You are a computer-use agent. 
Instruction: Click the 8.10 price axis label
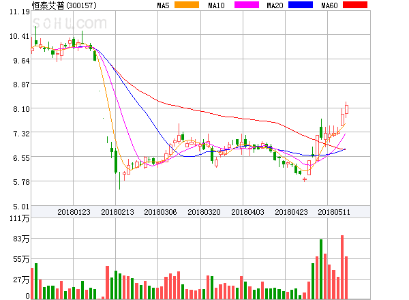tap(21, 109)
